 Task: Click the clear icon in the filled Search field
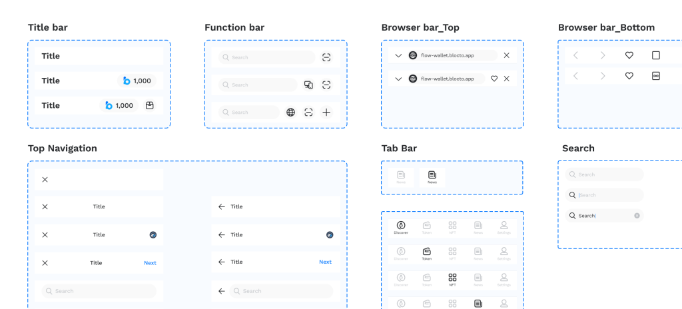click(x=637, y=216)
